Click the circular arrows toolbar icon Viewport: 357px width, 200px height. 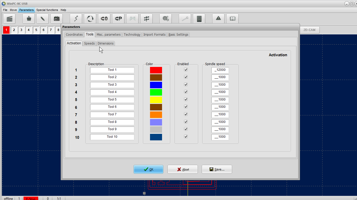click(90, 19)
